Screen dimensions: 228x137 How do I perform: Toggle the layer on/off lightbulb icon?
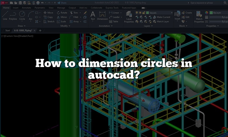coord(137,13)
